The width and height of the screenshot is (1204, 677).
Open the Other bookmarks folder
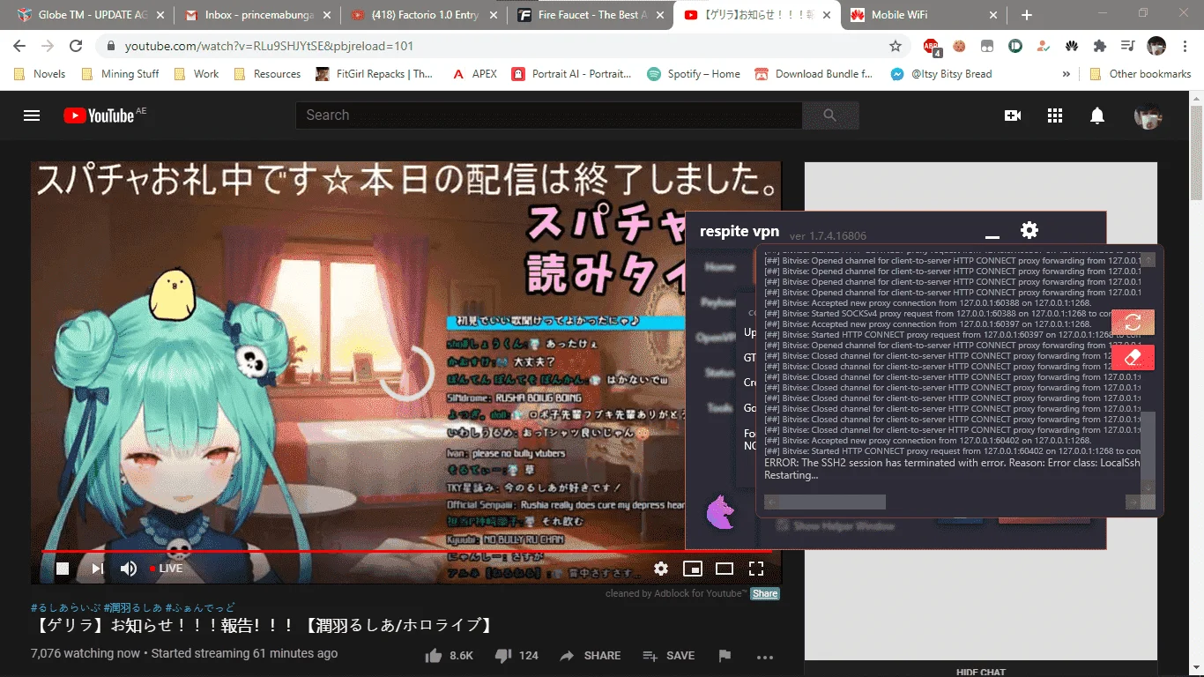pos(1141,74)
